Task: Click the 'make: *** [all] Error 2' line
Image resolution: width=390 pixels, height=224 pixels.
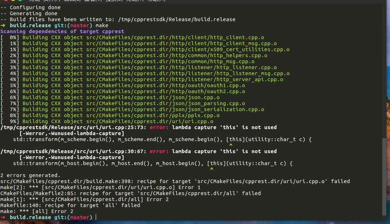Action: tap(37, 211)
